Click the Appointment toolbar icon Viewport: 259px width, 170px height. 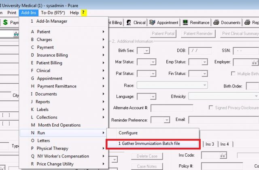[153, 23]
